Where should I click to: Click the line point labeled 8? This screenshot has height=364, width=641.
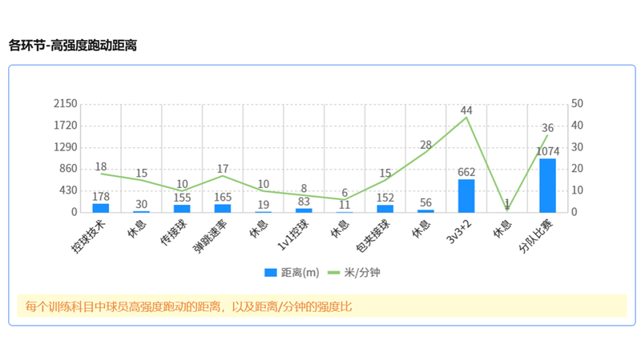304,195
